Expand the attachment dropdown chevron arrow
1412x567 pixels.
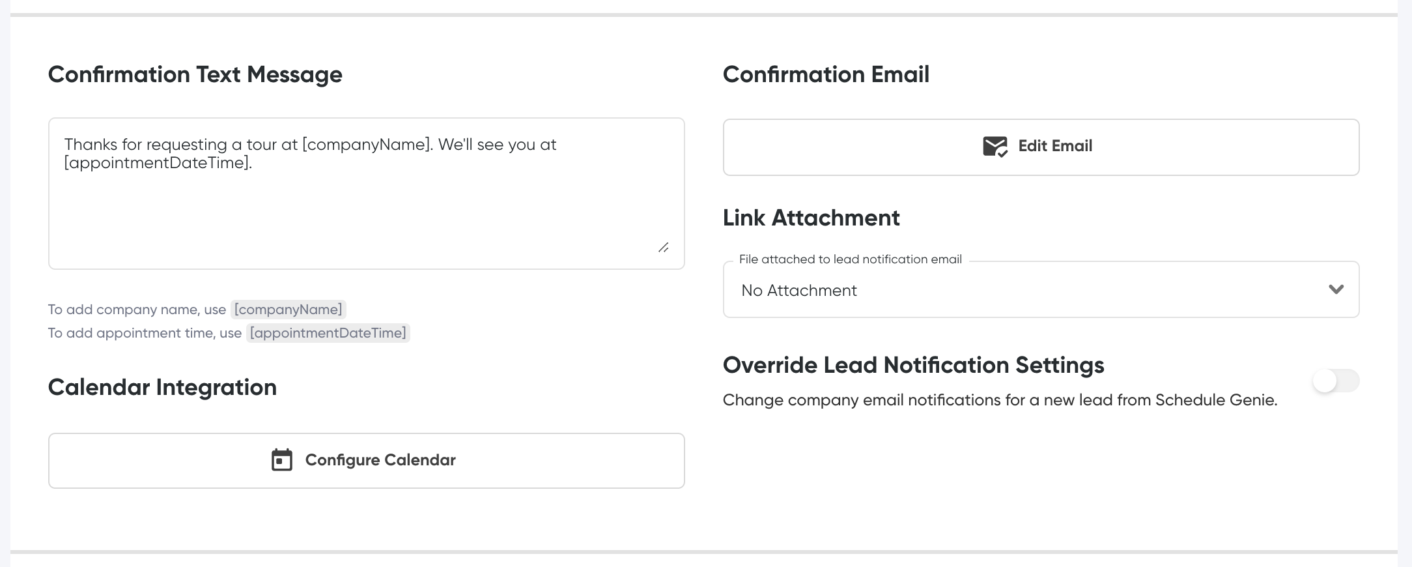coord(1336,289)
